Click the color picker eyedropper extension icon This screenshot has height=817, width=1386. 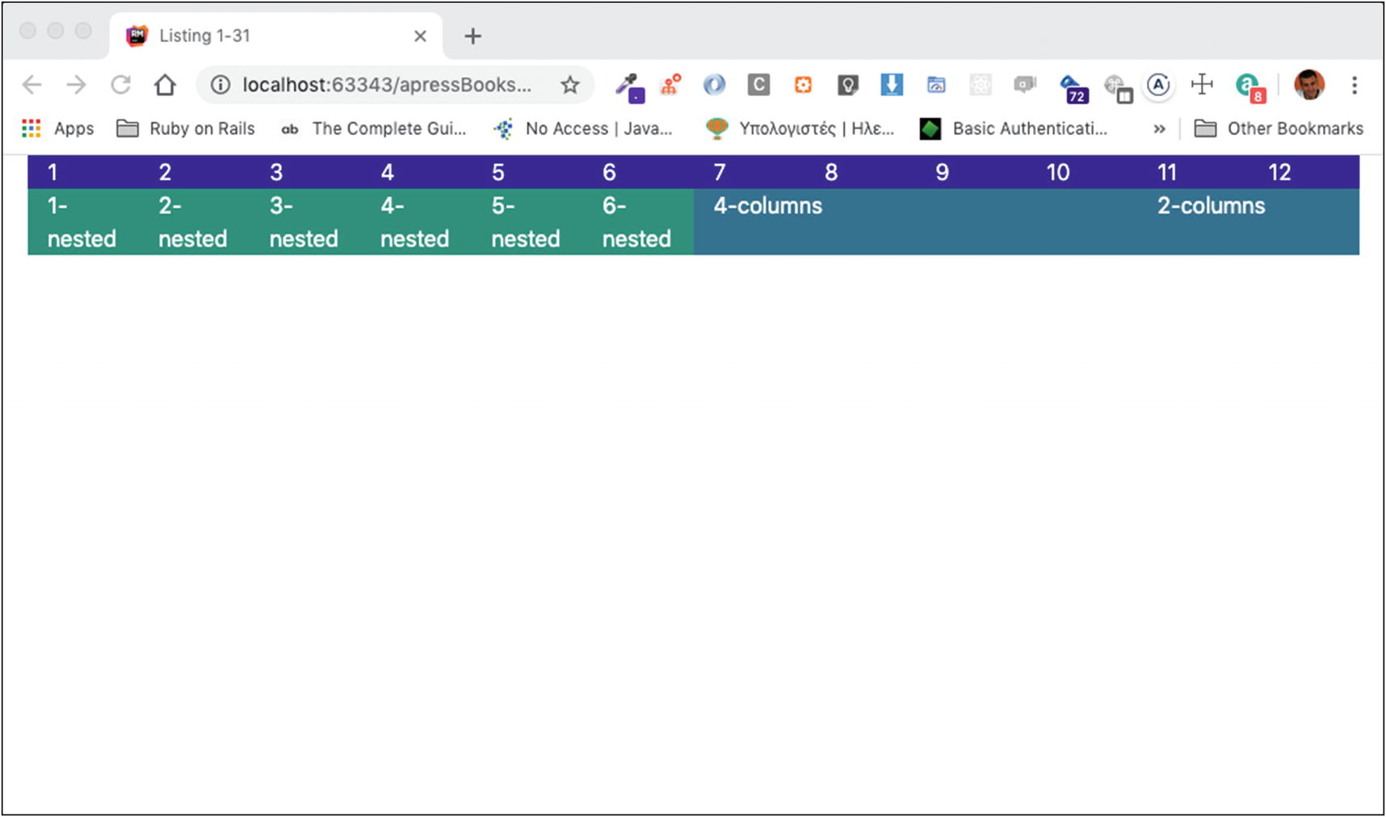click(629, 86)
